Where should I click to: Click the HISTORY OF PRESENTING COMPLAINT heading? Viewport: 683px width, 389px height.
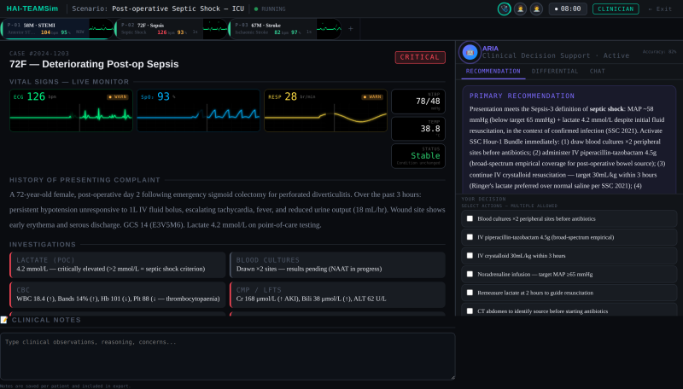tap(85, 180)
